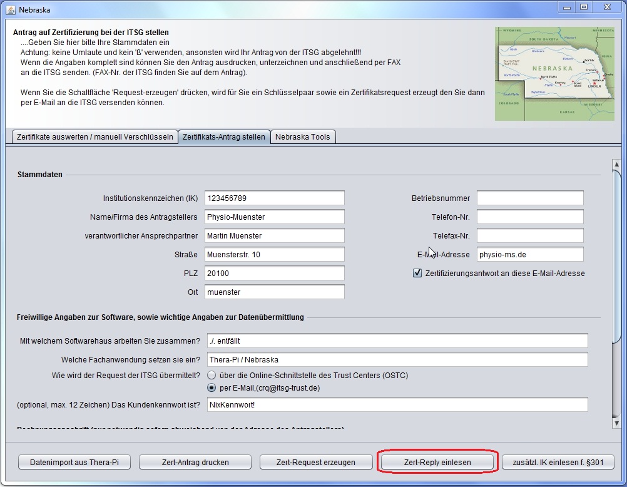
Task: Focus the empty Betriebsnummer field
Action: pos(530,198)
